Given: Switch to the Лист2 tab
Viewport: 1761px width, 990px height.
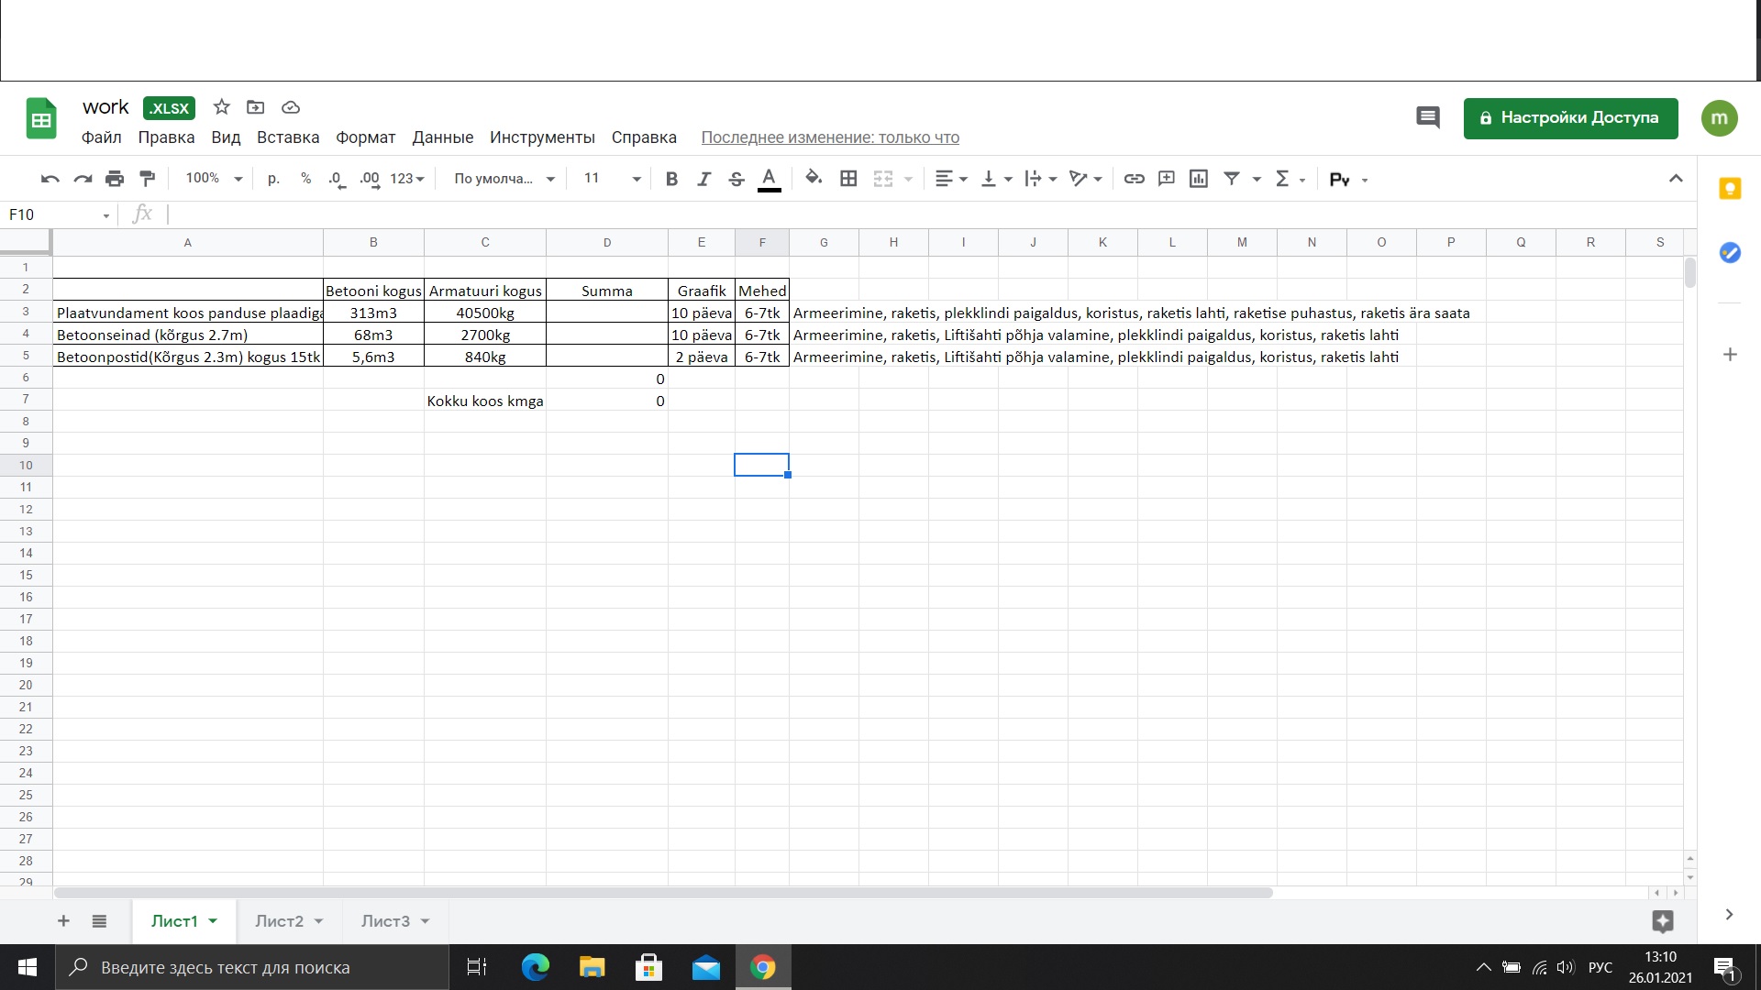Looking at the screenshot, I should [x=279, y=921].
